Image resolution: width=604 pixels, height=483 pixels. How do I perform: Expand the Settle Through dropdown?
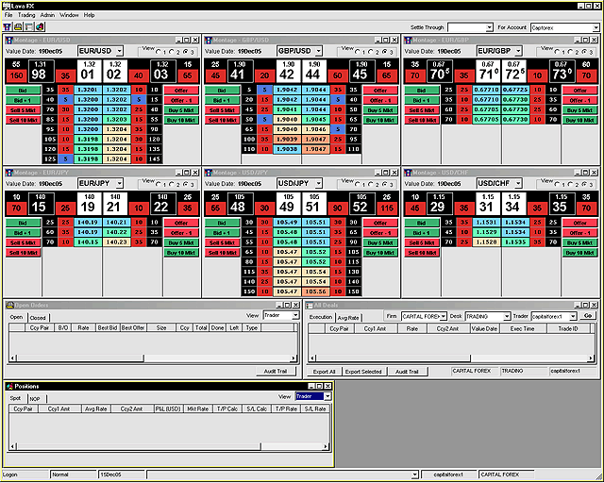(489, 27)
